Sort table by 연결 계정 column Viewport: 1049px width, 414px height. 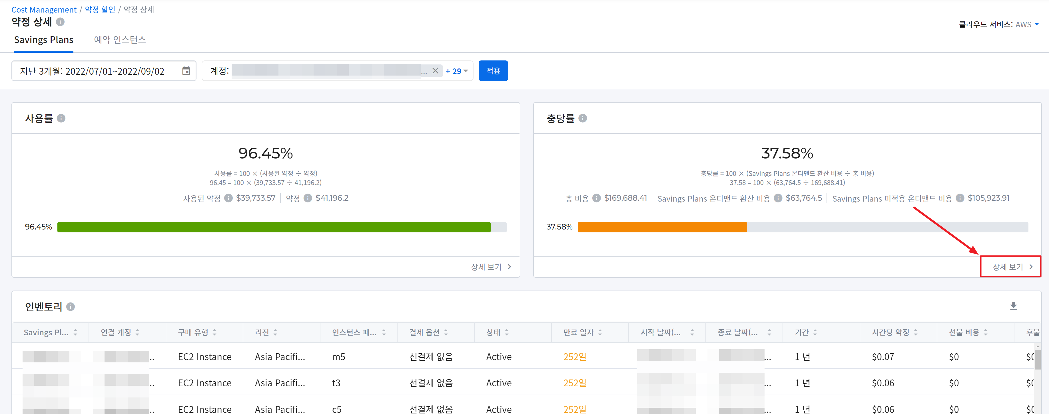138,332
